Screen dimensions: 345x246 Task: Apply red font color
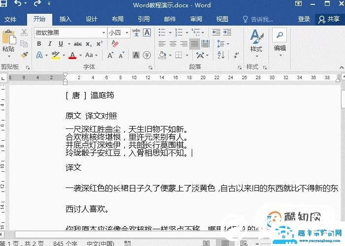pyautogui.click(x=72, y=55)
